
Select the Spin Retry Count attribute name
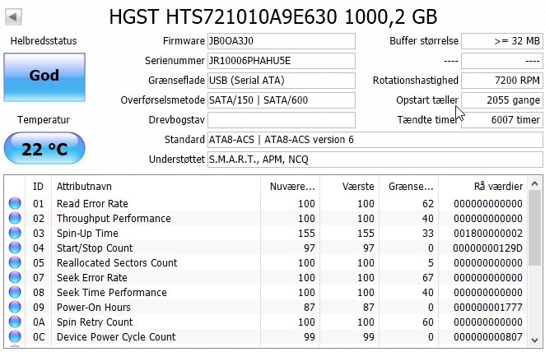coord(95,322)
